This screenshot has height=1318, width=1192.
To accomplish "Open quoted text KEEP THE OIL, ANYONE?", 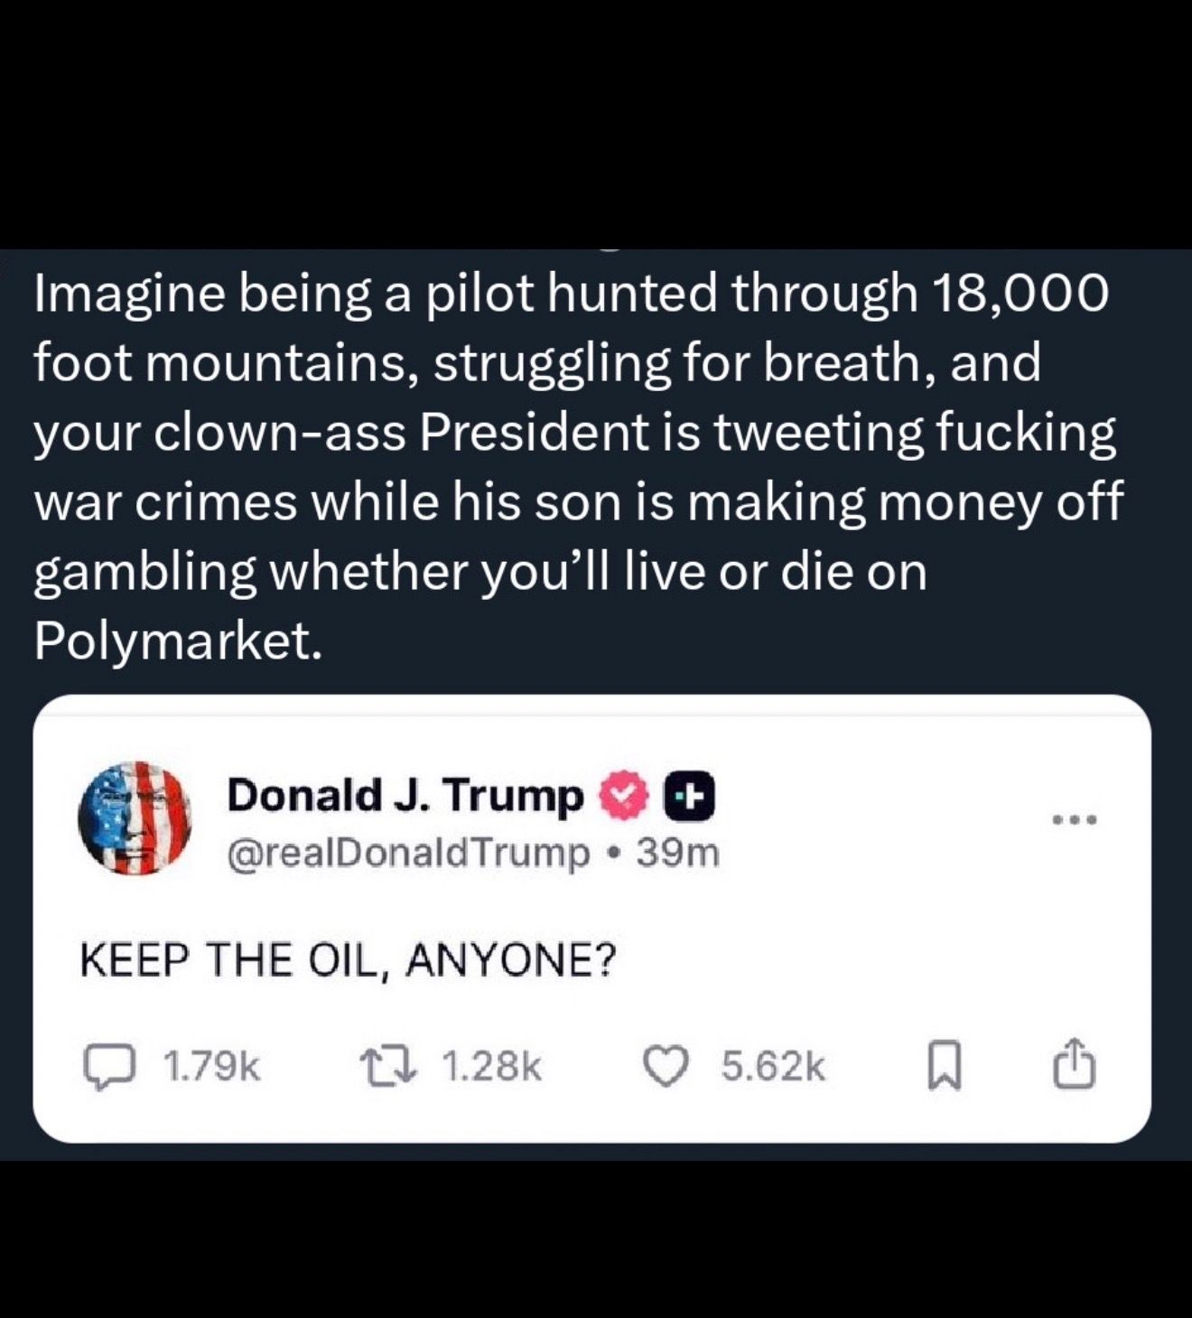I will point(347,959).
